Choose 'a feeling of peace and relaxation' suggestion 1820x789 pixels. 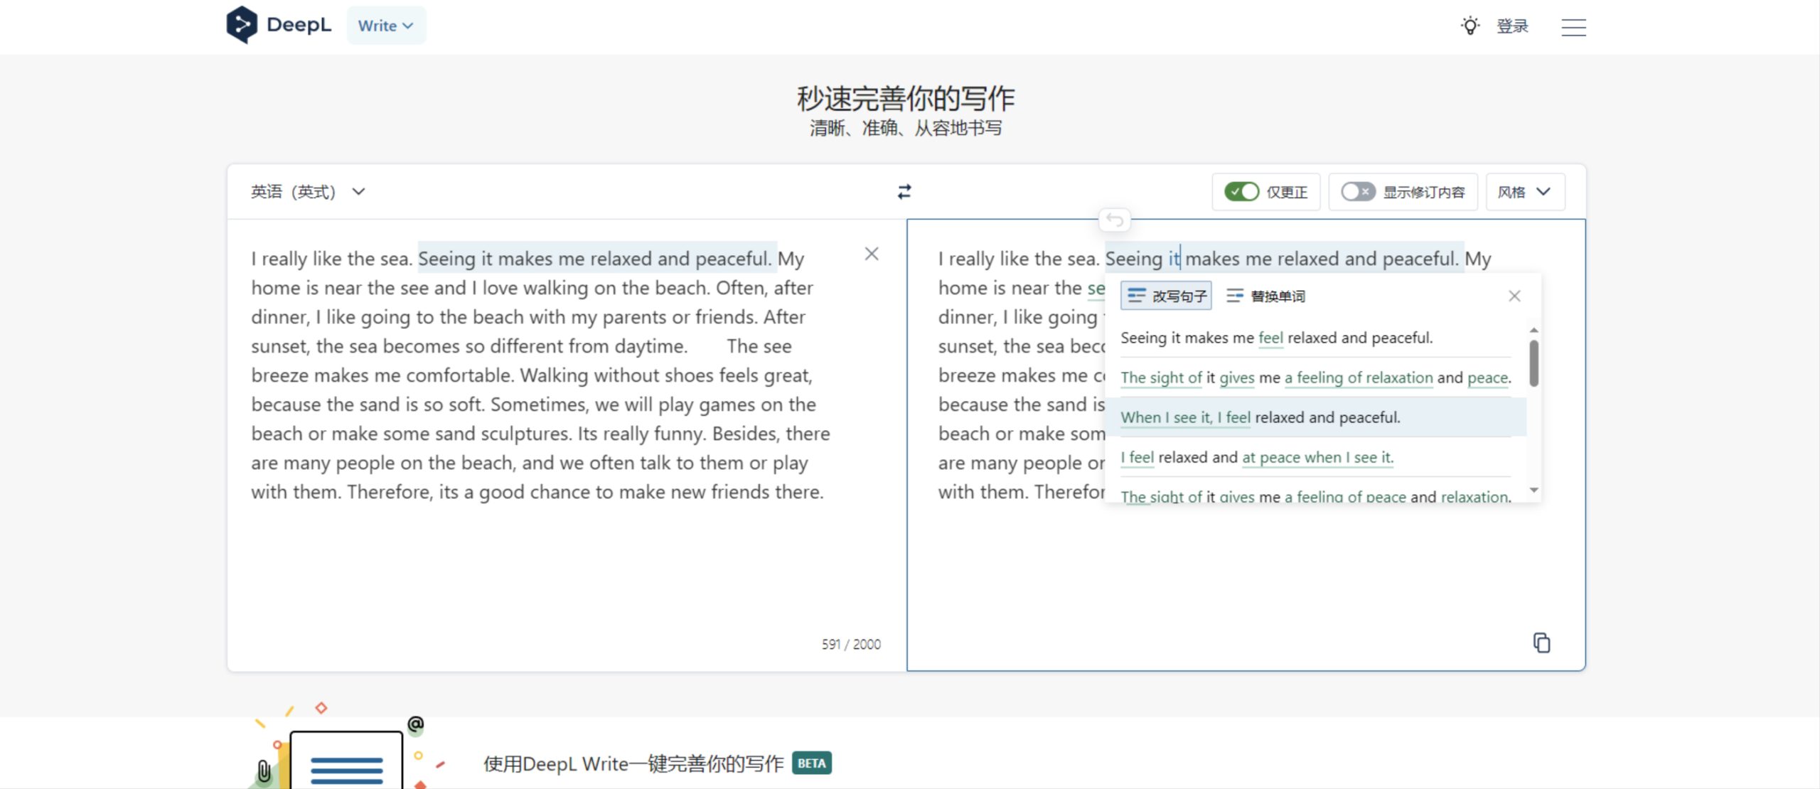click(1315, 495)
